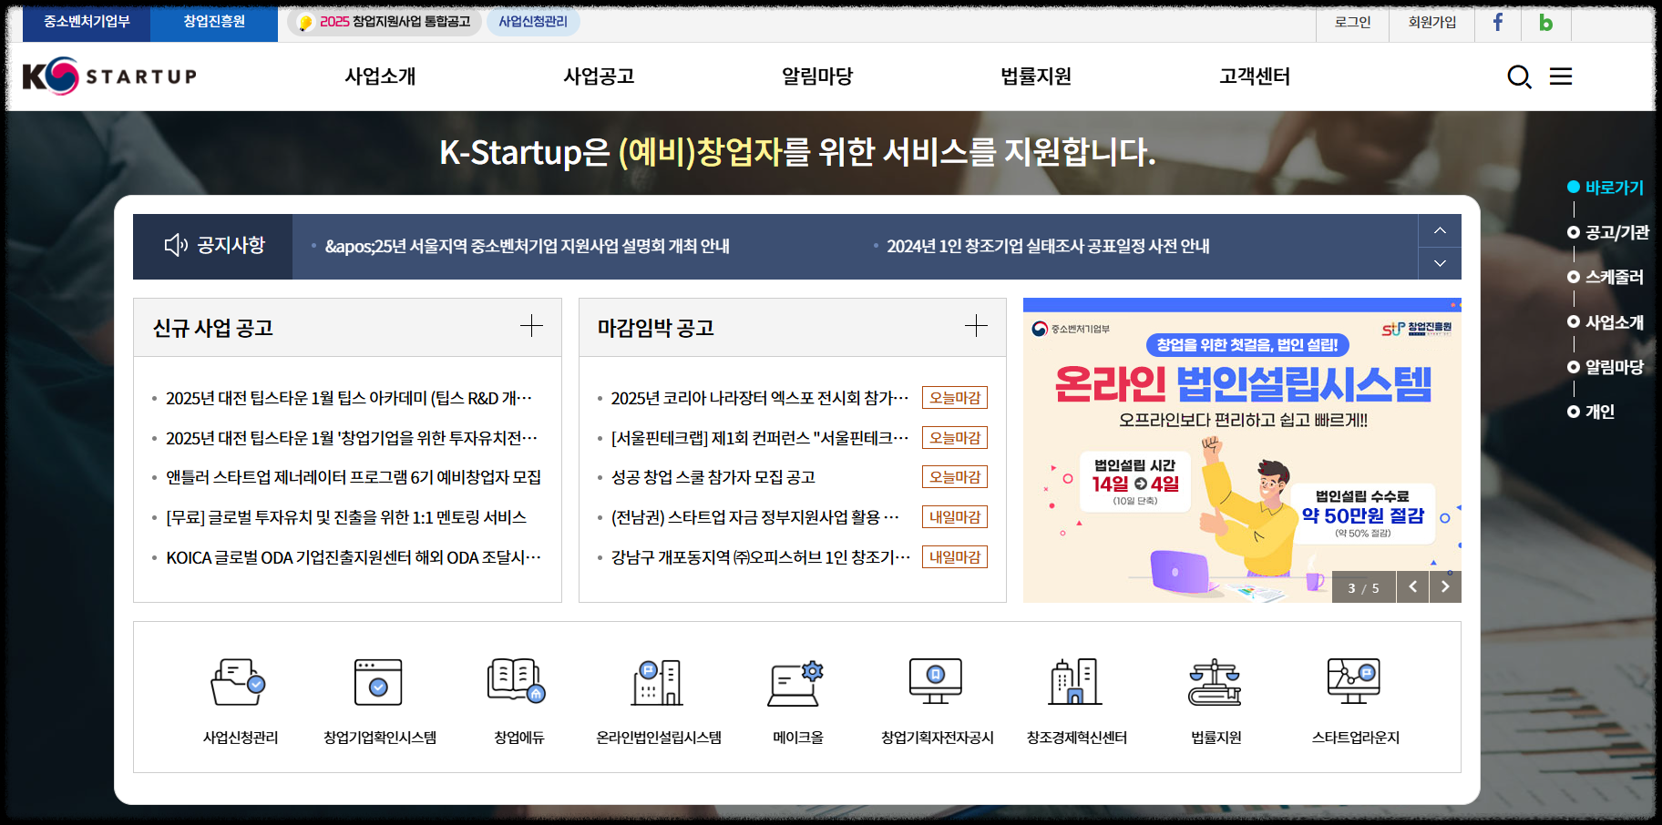Screen dimensions: 1662x825
Task: Select the 법률지원 scales icon
Action: pyautogui.click(x=1213, y=681)
